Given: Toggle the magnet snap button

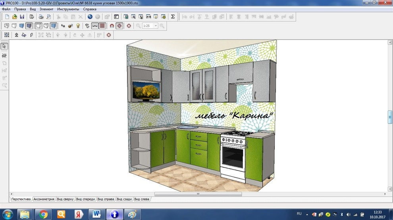Looking at the screenshot, I should pyautogui.click(x=112, y=26).
